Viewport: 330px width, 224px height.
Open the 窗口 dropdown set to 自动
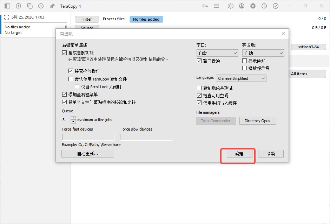[x=217, y=53]
